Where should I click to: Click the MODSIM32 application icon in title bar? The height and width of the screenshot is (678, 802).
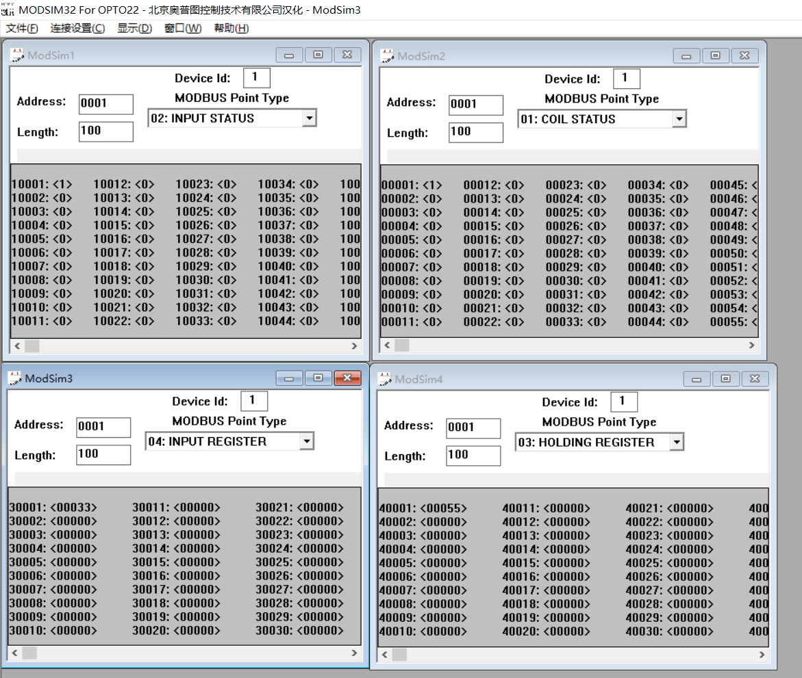coord(8,10)
